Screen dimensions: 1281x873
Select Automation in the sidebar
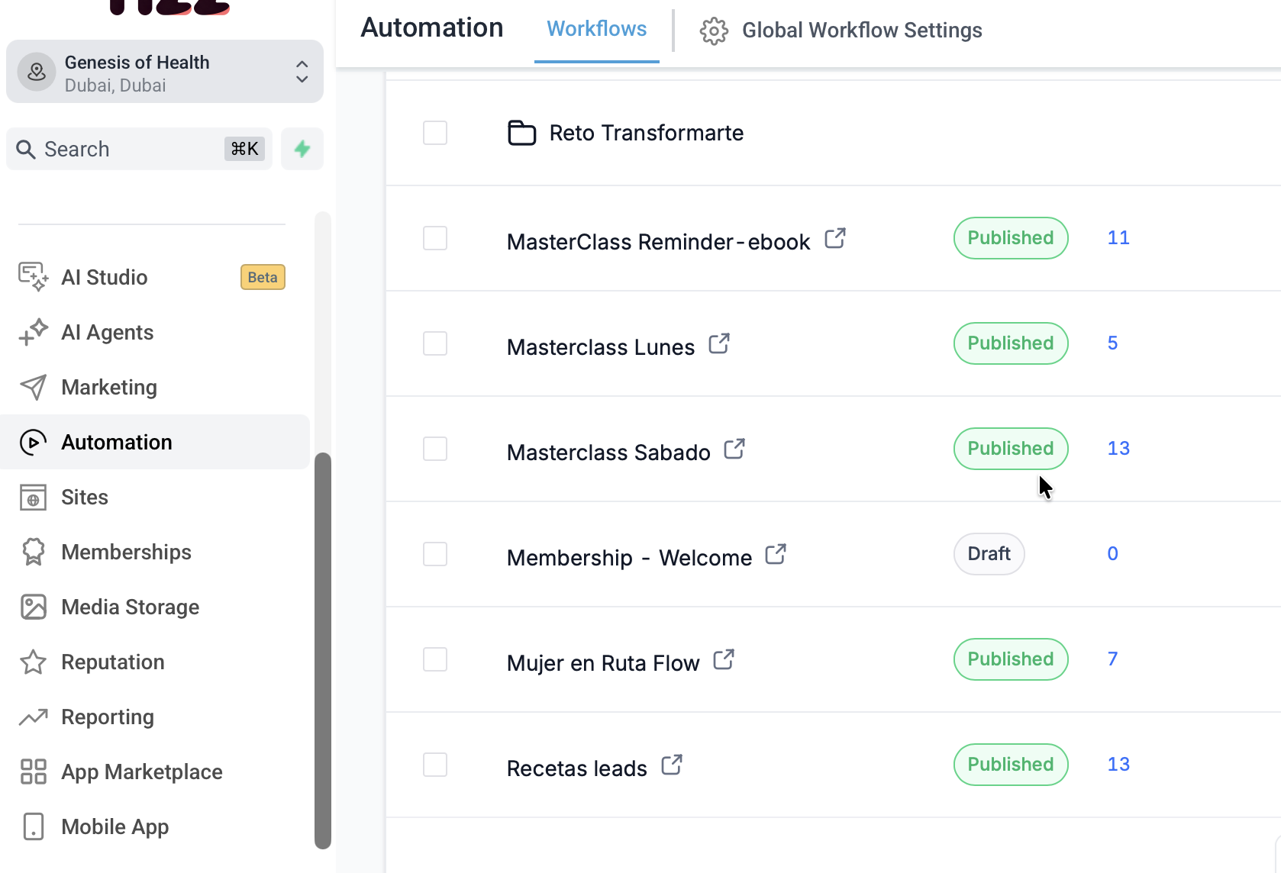154,442
